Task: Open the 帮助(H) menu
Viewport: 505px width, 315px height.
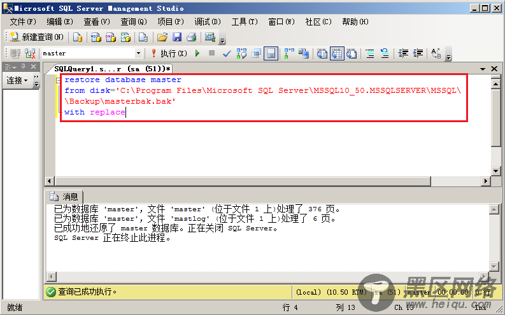Action: pos(355,22)
